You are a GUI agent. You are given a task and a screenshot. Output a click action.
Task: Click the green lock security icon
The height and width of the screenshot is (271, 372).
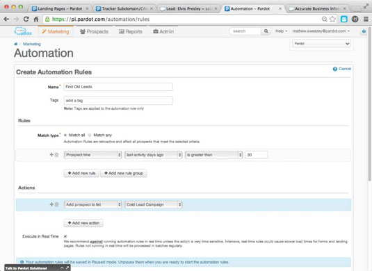click(47, 19)
